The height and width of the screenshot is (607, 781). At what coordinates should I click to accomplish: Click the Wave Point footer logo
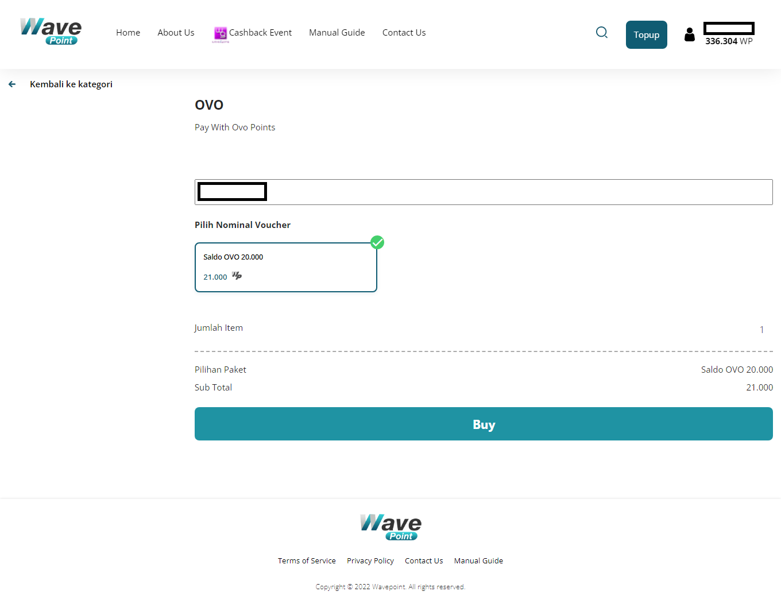point(390,527)
